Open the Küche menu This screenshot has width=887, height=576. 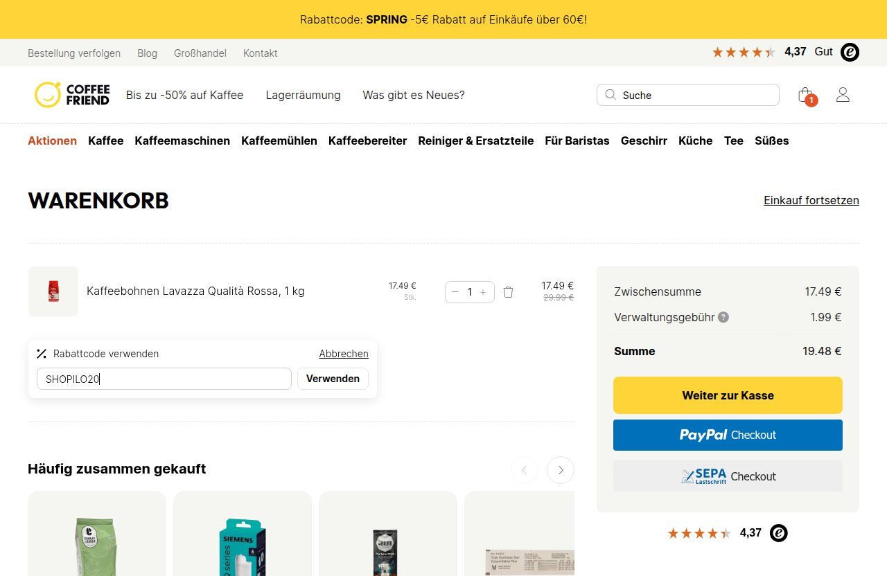pyautogui.click(x=696, y=141)
